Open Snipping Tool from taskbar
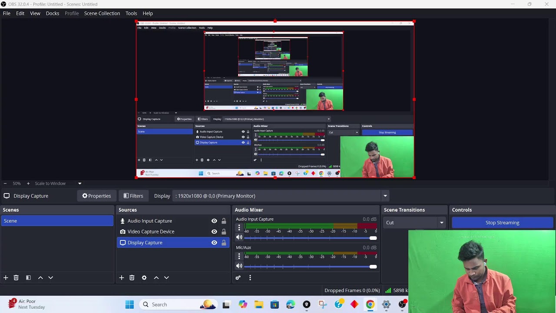 coord(322,304)
